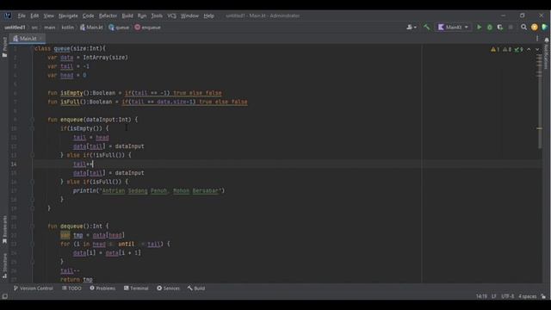Open the Refactor menu
The height and width of the screenshot is (310, 551).
[x=108, y=15]
